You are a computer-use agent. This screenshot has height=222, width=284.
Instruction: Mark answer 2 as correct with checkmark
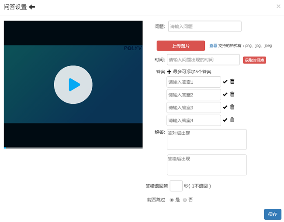[x=225, y=94]
